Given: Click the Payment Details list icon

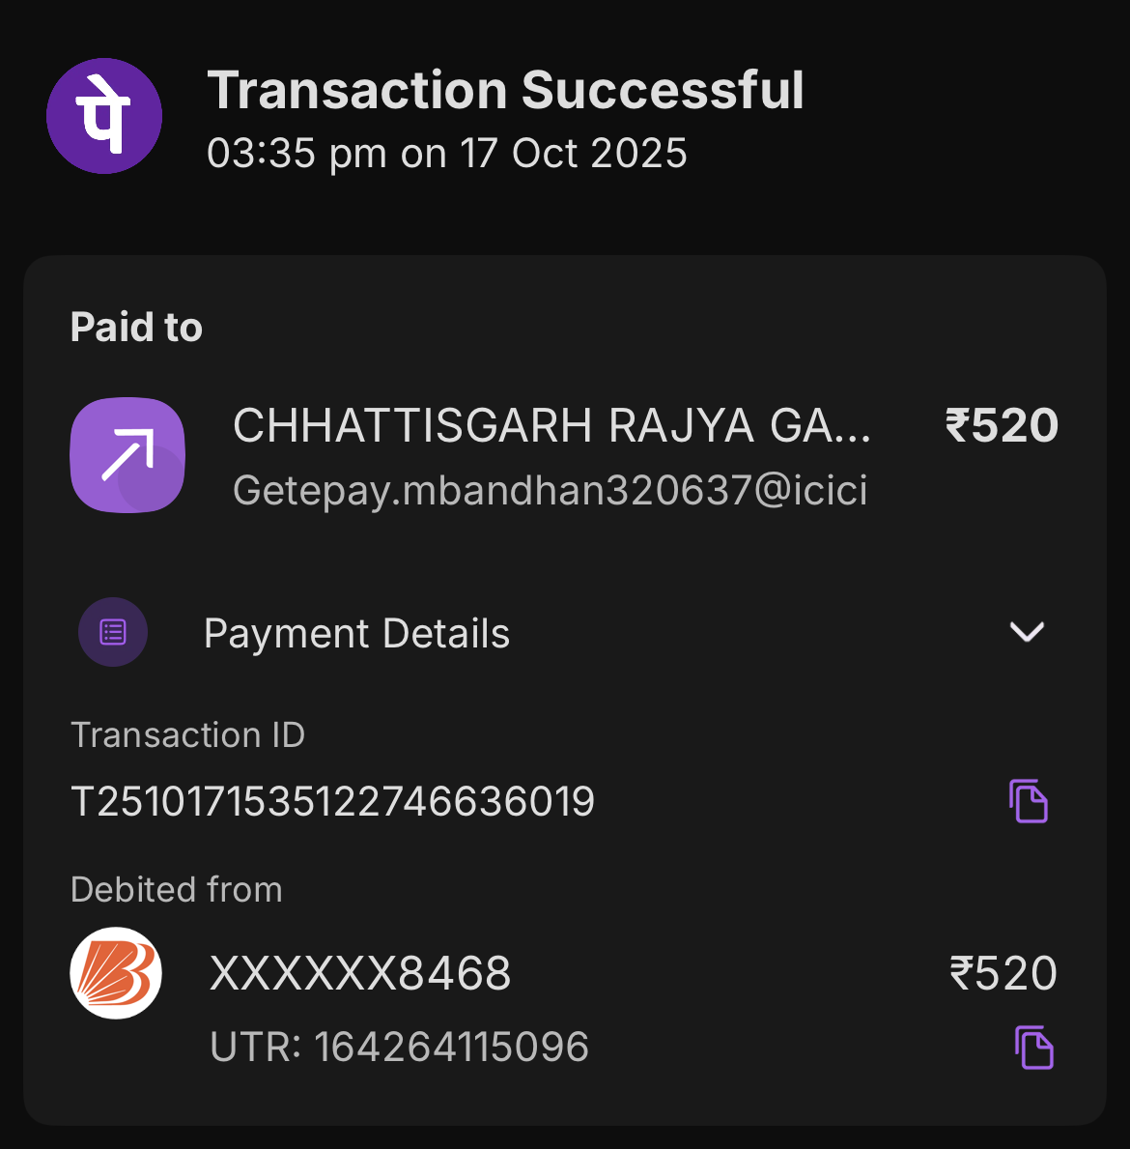Looking at the screenshot, I should (x=113, y=632).
